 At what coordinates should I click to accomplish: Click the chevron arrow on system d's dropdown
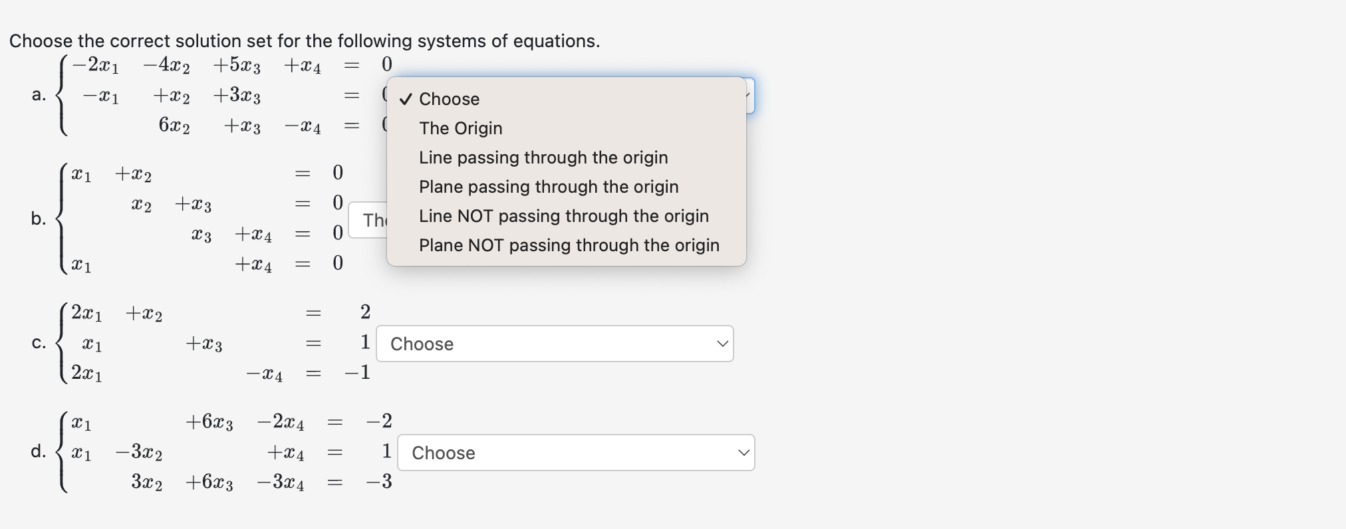point(743,453)
